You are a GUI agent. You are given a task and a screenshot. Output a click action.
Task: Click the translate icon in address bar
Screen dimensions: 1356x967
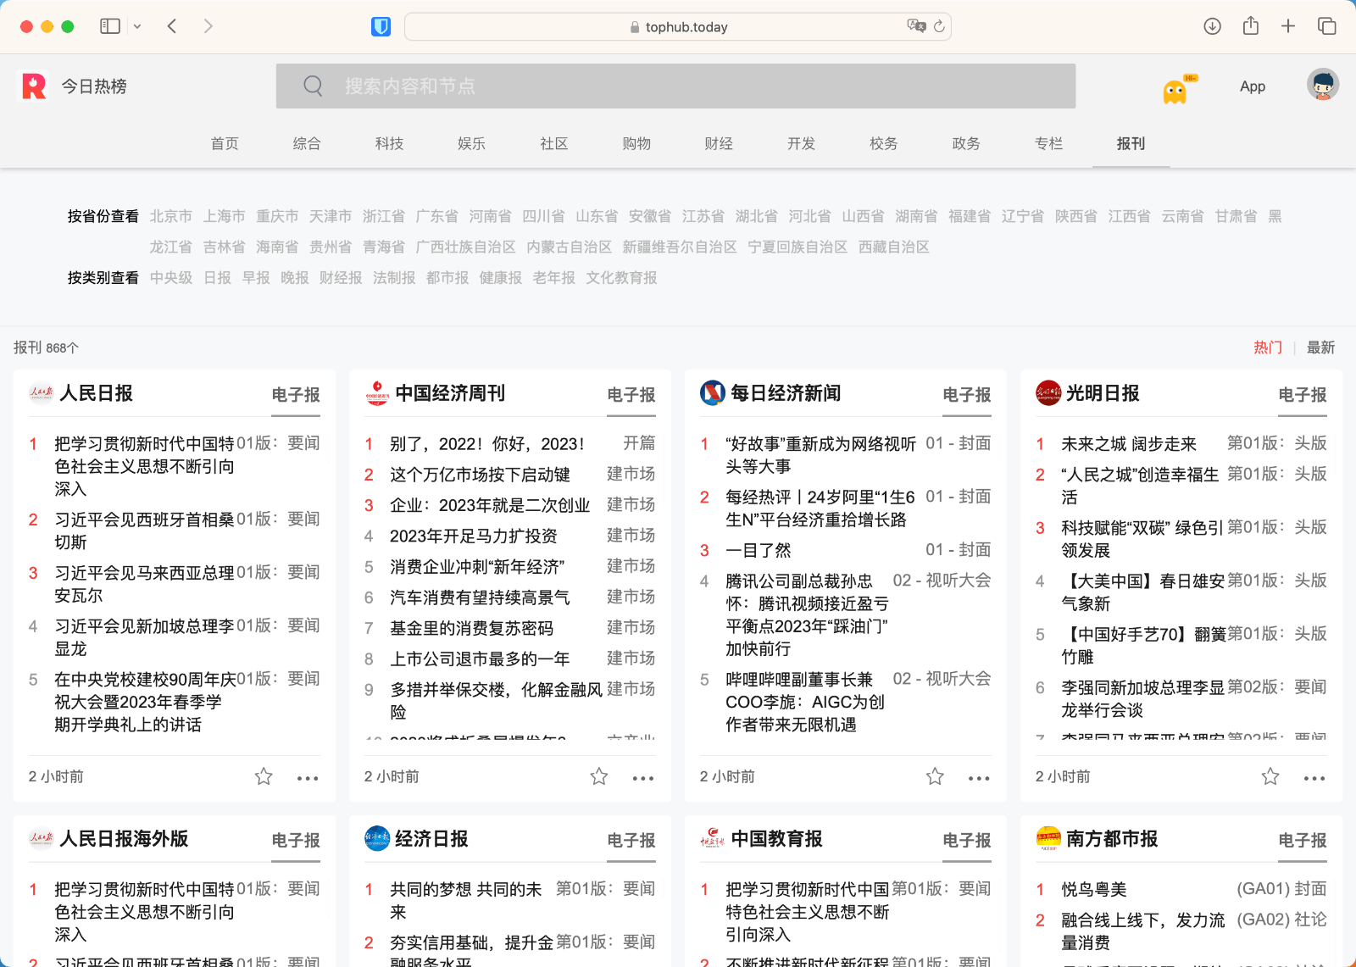point(915,26)
